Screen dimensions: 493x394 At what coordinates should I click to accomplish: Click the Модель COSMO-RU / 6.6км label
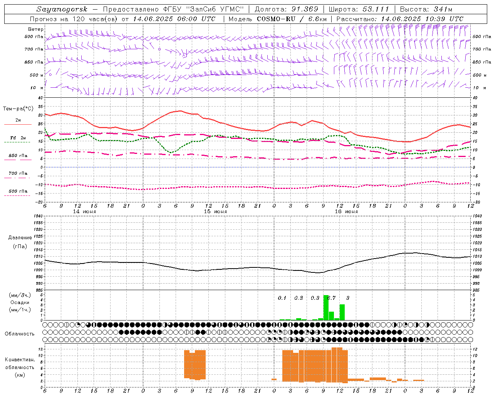(277, 19)
